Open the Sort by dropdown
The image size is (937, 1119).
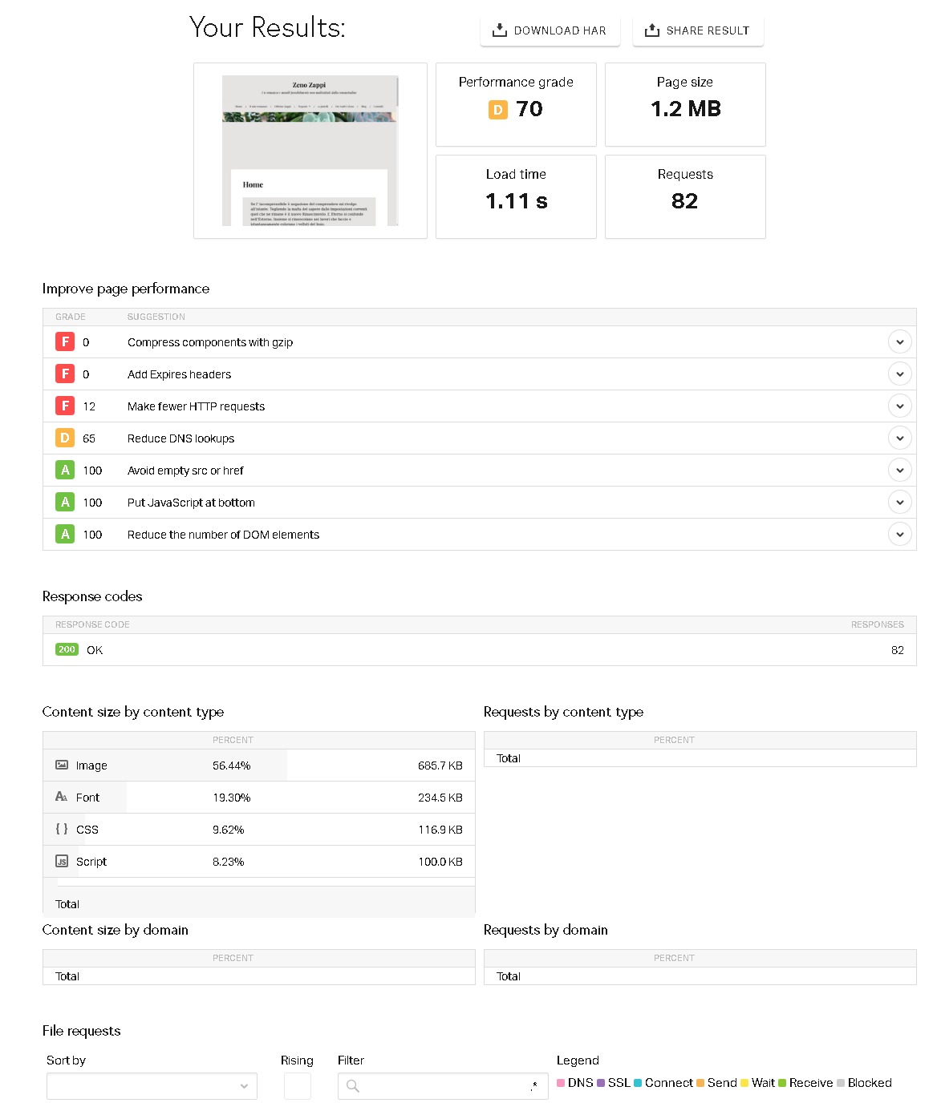(x=152, y=1086)
